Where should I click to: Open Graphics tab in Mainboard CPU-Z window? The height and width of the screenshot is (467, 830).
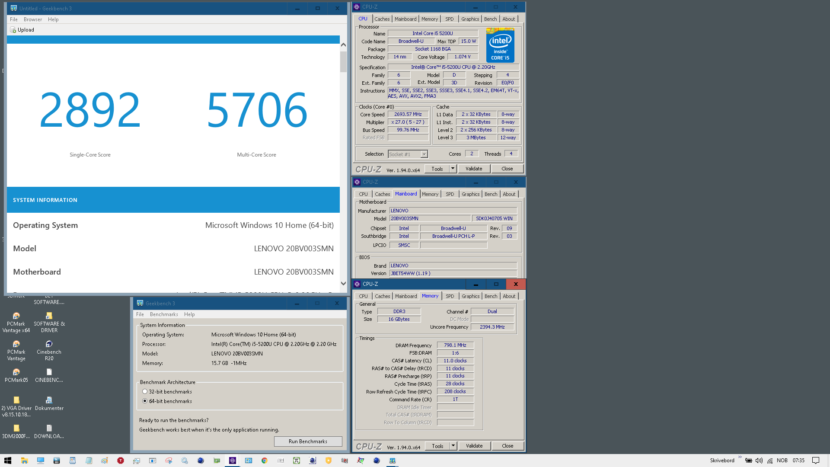point(470,194)
